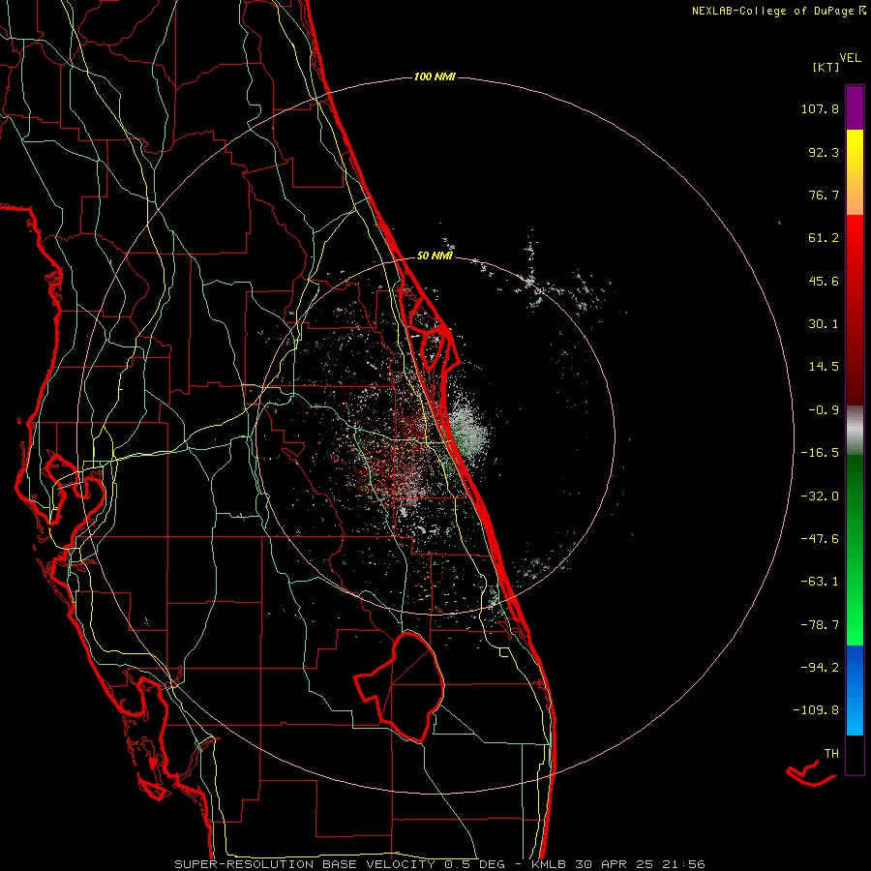The image size is (871, 871).
Task: Click the Super-Resolution Base Velocity caption
Action: pyautogui.click(x=440, y=864)
